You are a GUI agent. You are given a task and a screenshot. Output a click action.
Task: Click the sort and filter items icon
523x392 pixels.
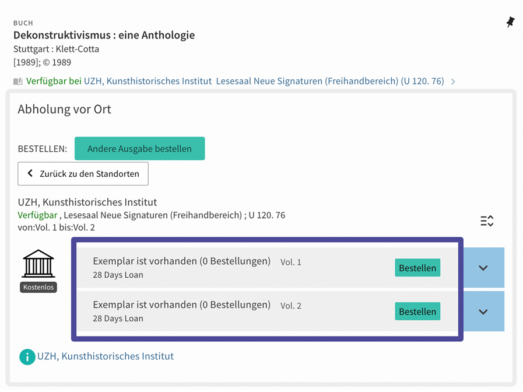[x=487, y=221]
